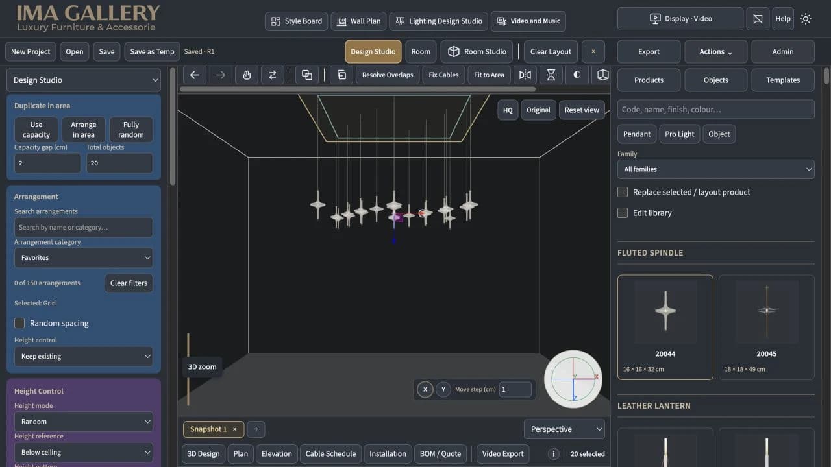Open the Lighting Design Studio tab
This screenshot has height=467, width=831.
click(439, 21)
